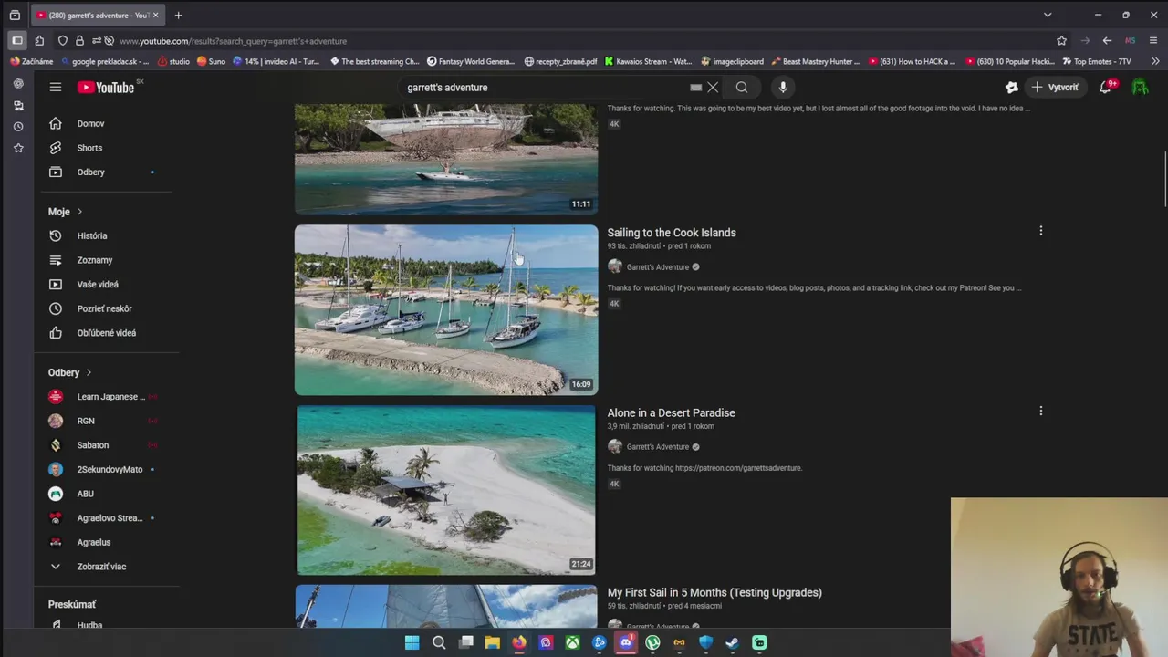Clear the search query with the X icon
Screen dimensions: 1168x657
713,88
